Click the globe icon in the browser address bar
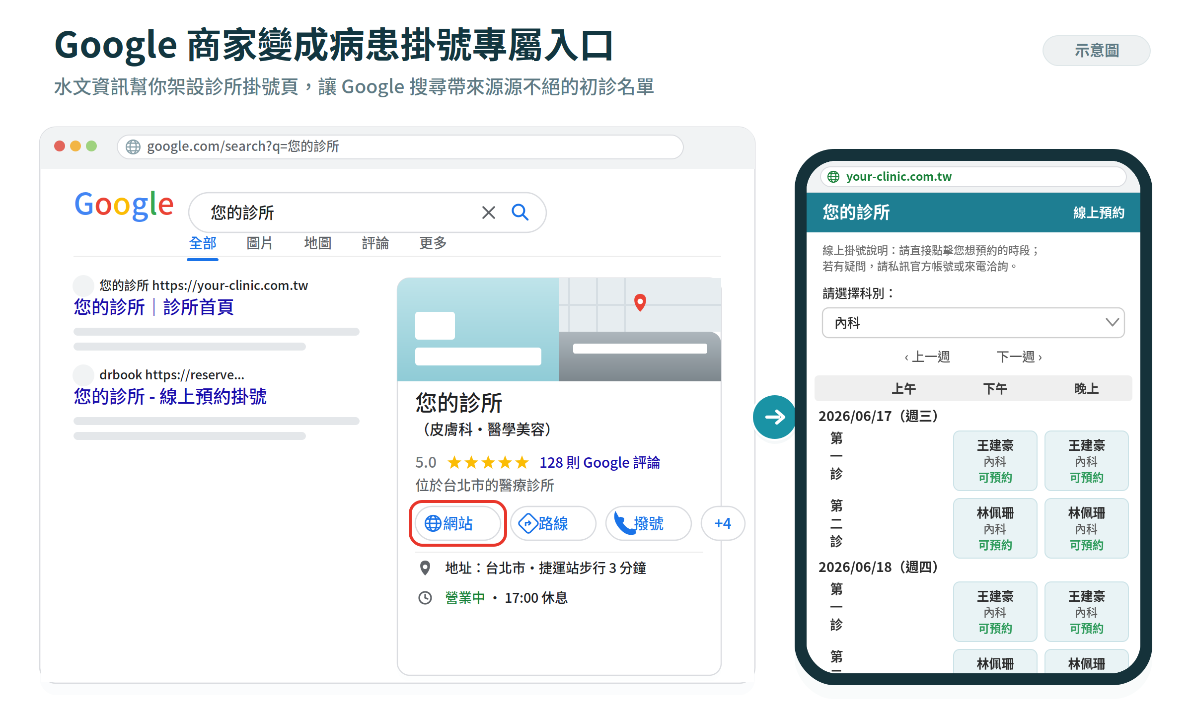The image size is (1192, 715). point(133,147)
